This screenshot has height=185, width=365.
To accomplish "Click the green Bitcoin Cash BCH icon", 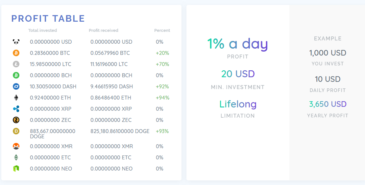I will pos(16,75).
